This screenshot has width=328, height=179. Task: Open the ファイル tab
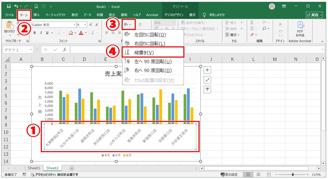click(9, 15)
